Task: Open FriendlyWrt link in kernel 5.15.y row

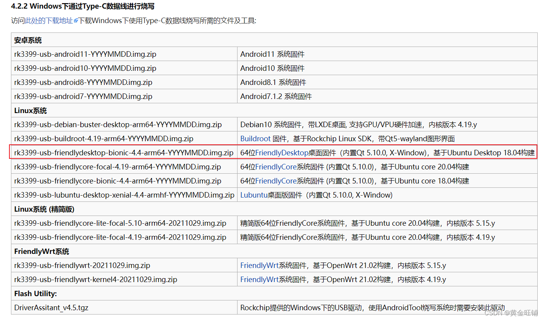Action: [x=259, y=265]
